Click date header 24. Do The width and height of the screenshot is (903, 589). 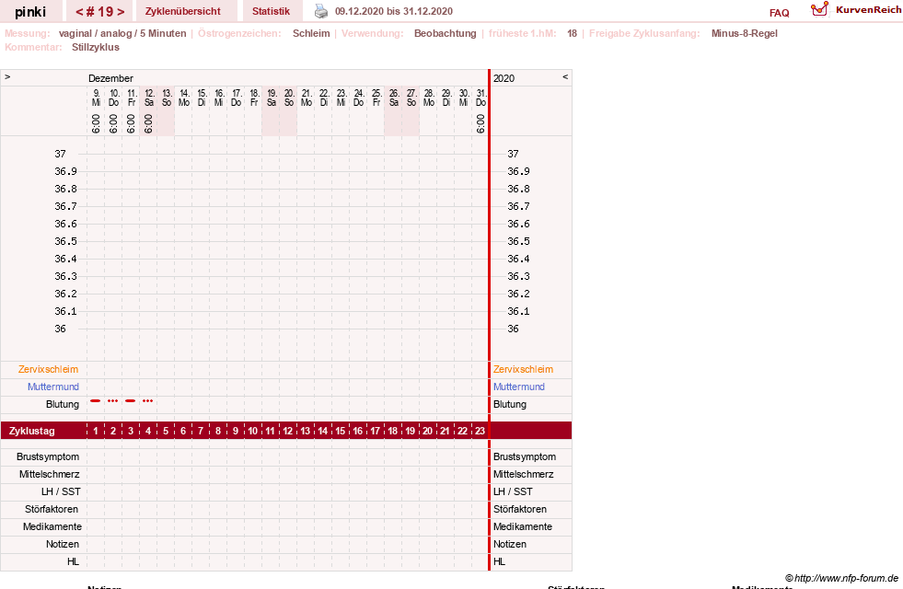coord(359,98)
